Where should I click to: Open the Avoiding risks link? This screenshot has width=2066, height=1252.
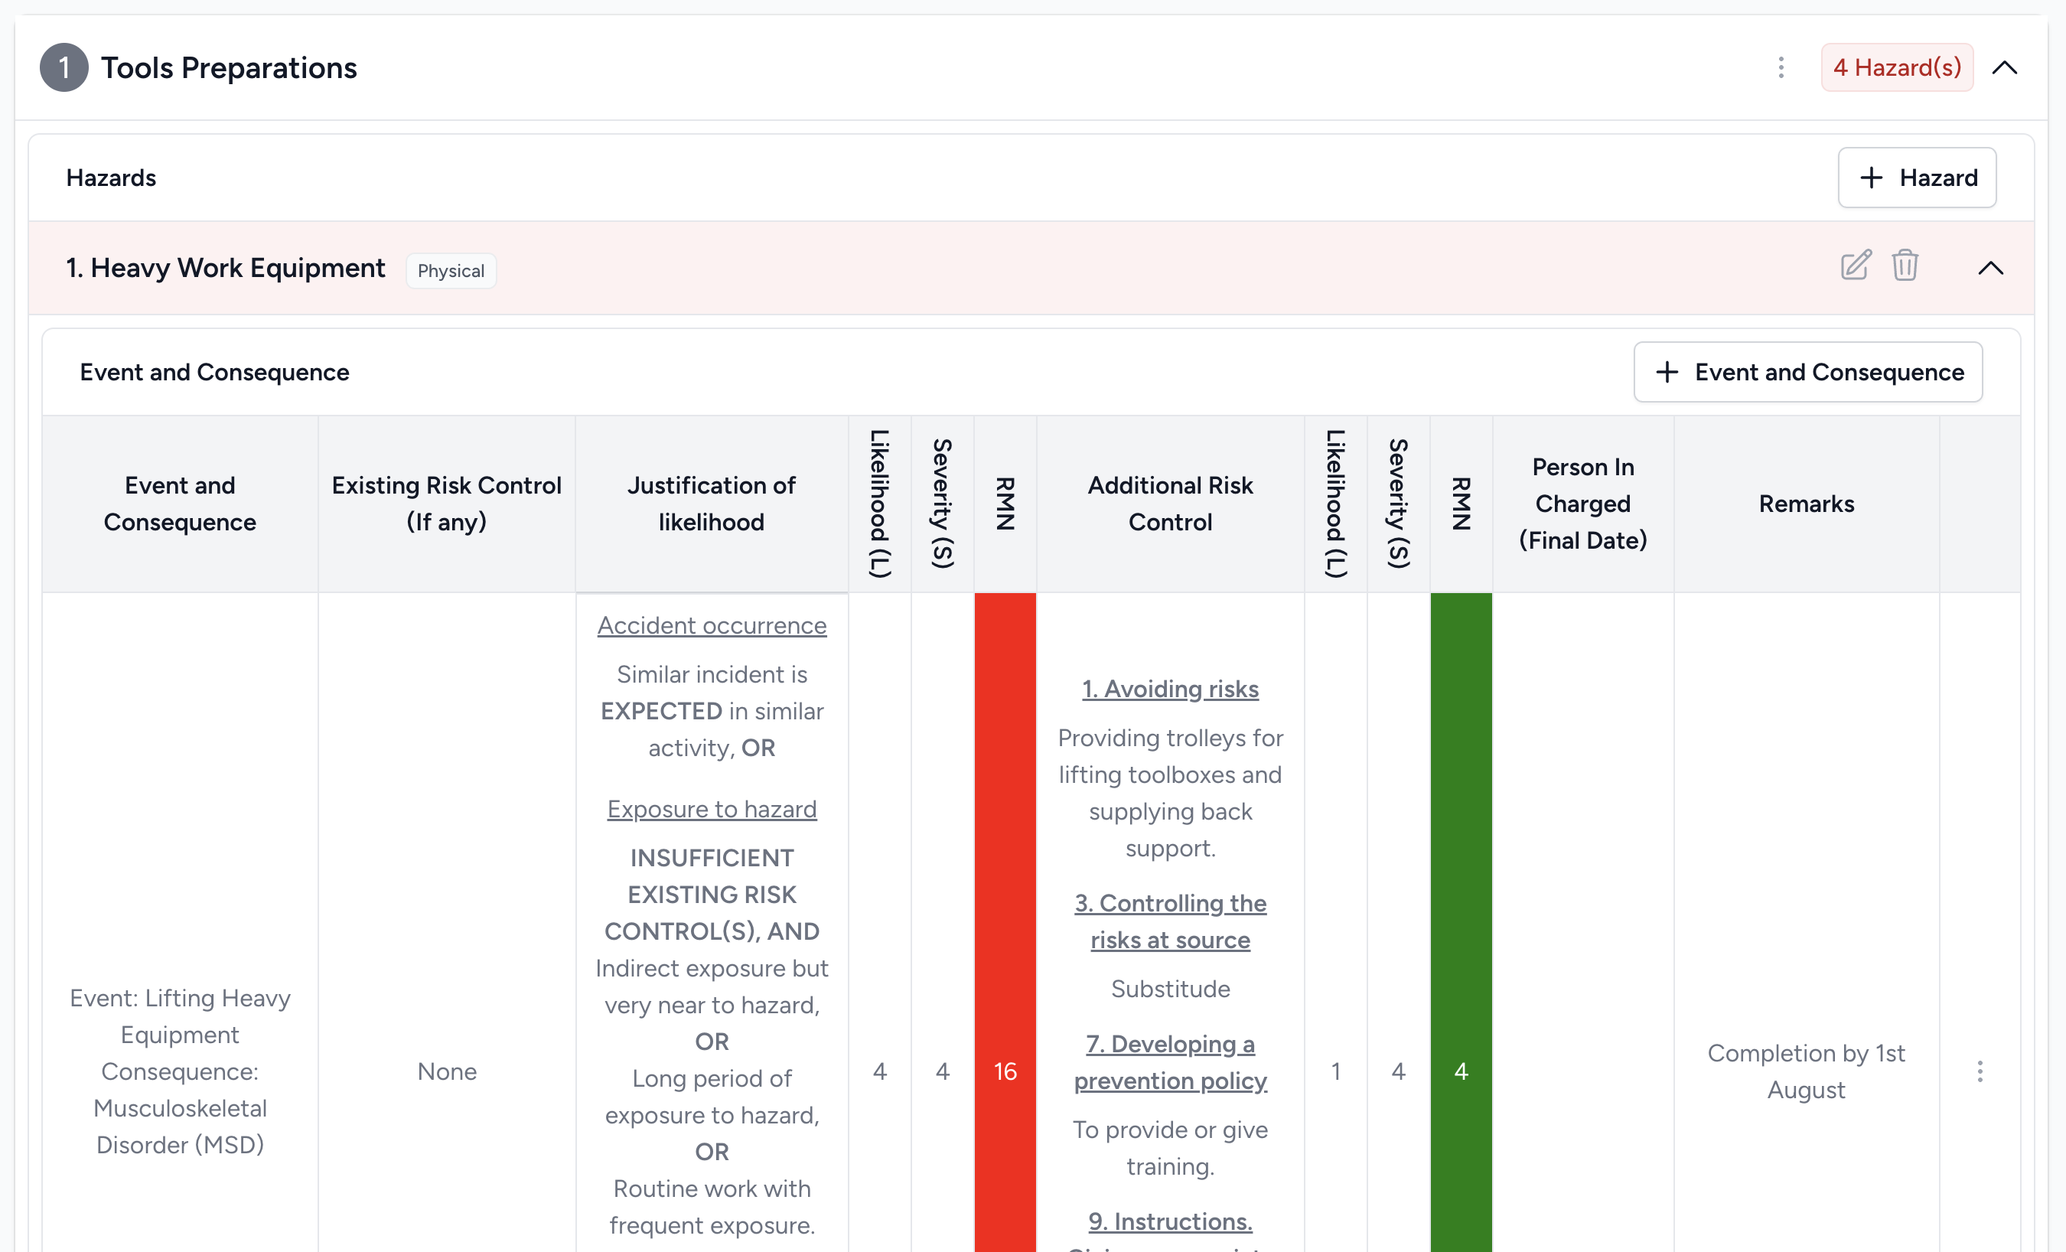[x=1171, y=689]
